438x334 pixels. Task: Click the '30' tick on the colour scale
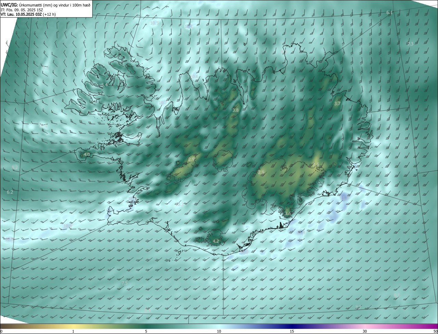pyautogui.click(x=365, y=331)
